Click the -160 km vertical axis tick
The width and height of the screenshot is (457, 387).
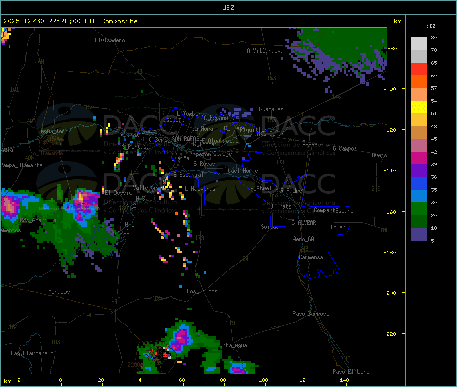[390, 212]
